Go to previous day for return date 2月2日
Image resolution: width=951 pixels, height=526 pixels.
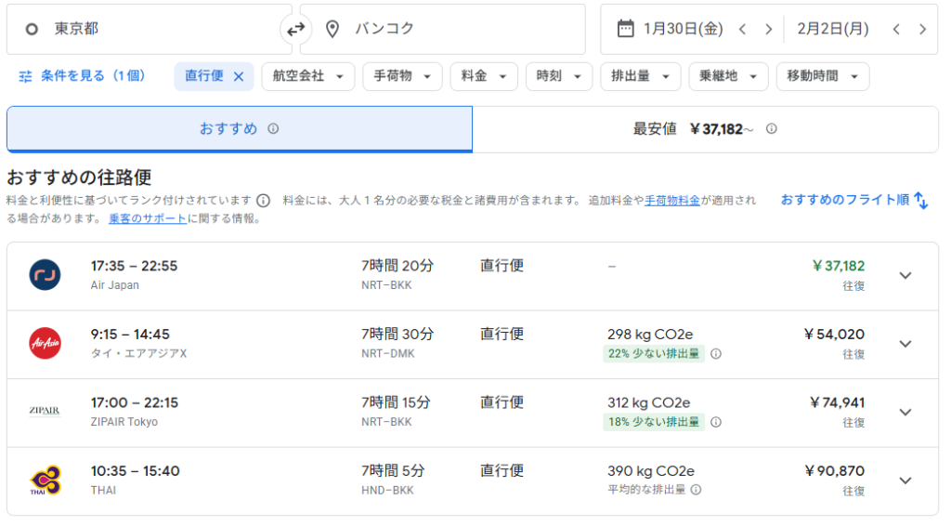coord(896,29)
